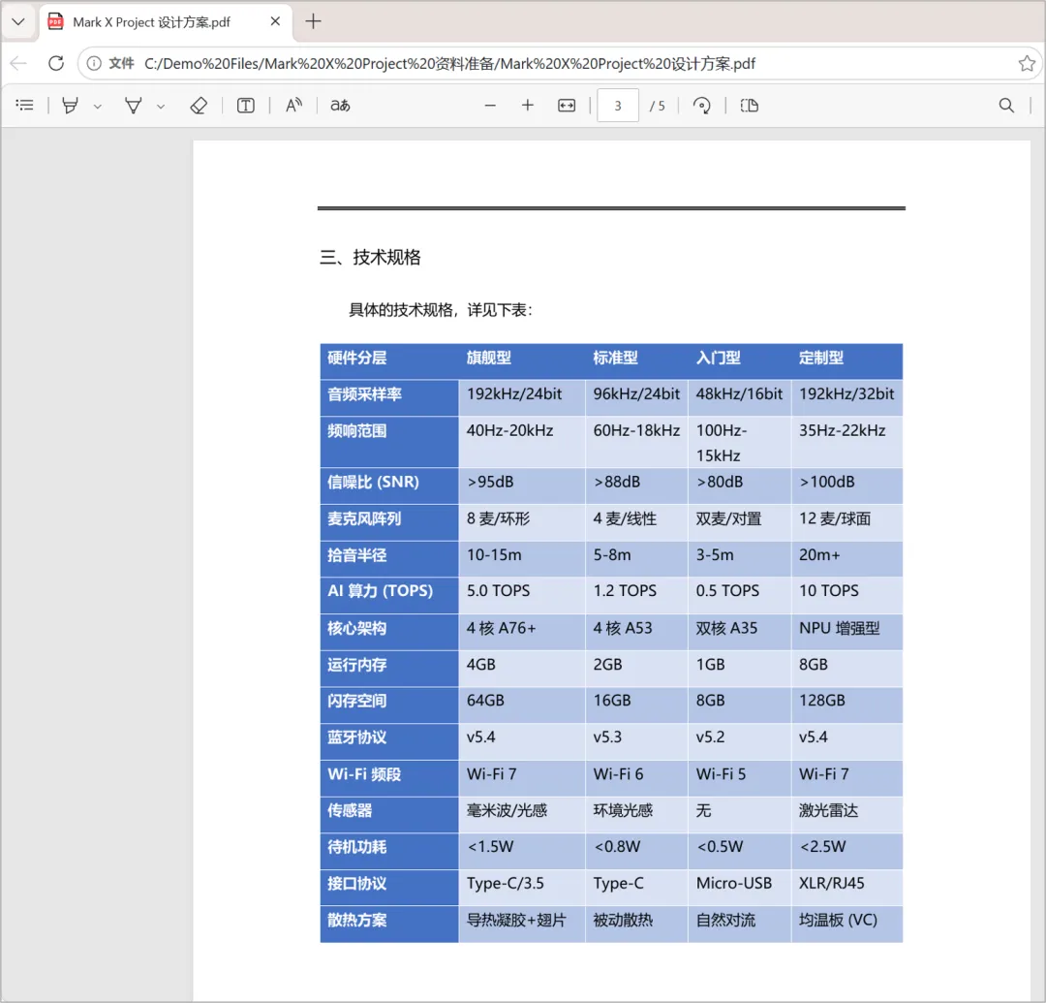Screen dimensions: 1046x1003
Task: Search within the PDF
Action: [x=1006, y=106]
